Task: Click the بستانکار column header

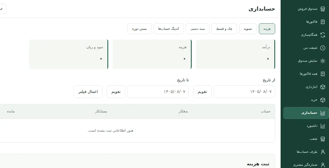Action: click(x=101, y=111)
